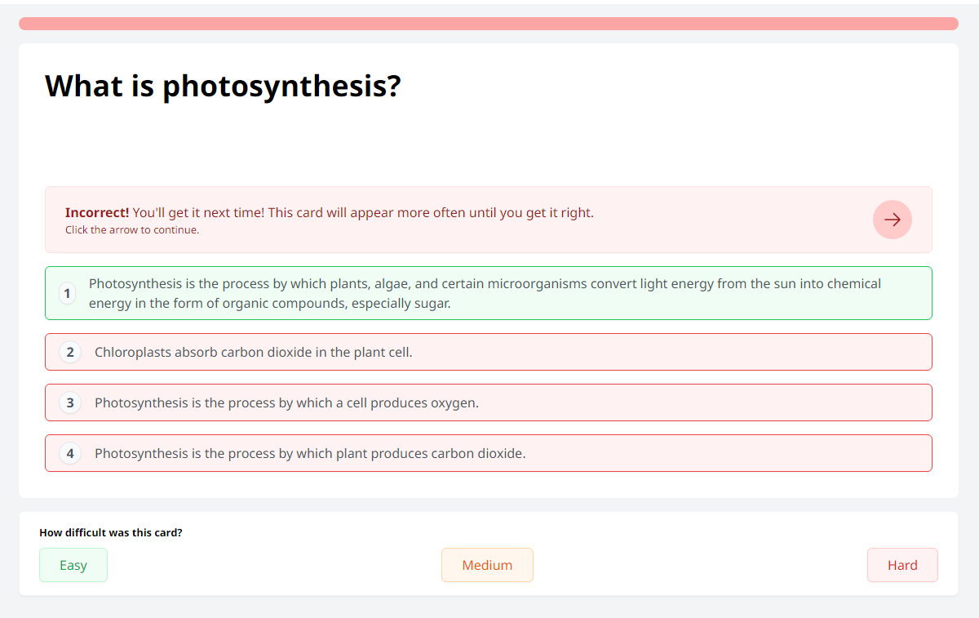Rate this card as Medium
The image size is (979, 618).
(x=487, y=565)
